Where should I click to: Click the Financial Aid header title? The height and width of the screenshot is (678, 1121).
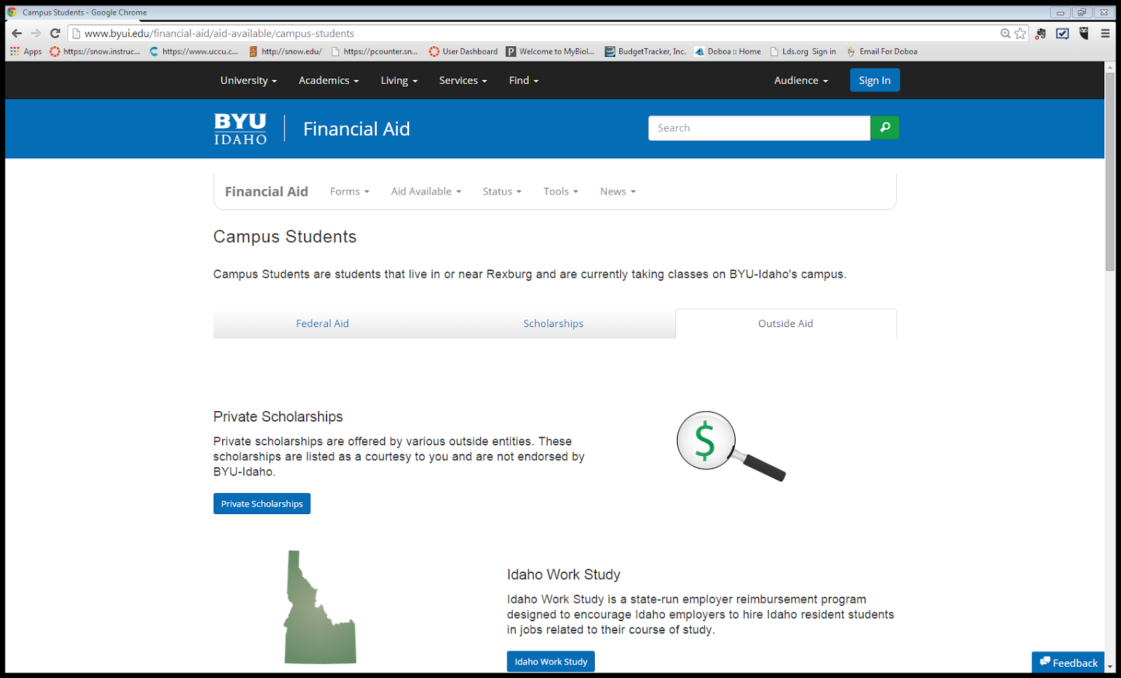pos(357,129)
